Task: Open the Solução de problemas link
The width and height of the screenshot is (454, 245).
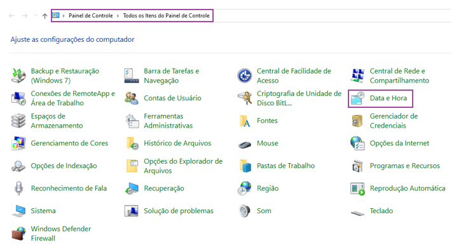Action: pos(179,211)
